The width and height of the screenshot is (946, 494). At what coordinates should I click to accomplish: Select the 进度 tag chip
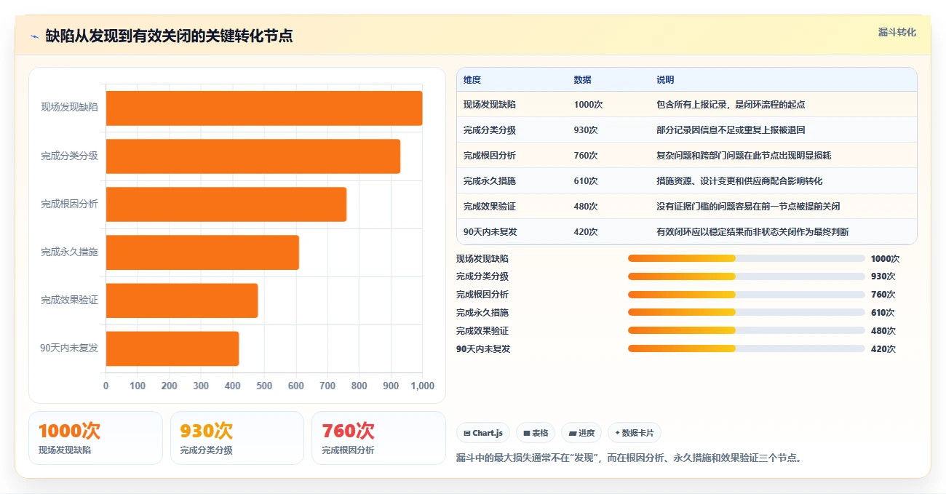pyautogui.click(x=581, y=433)
